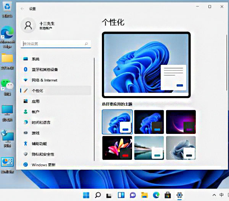Click the gaming controller icon
The height and width of the screenshot is (201, 229).
(x=26, y=133)
